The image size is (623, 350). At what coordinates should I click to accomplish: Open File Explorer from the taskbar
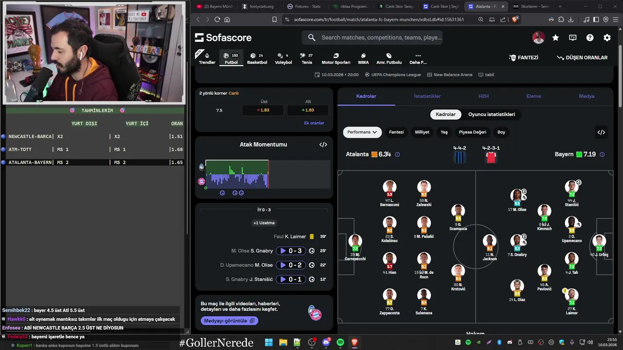283,343
